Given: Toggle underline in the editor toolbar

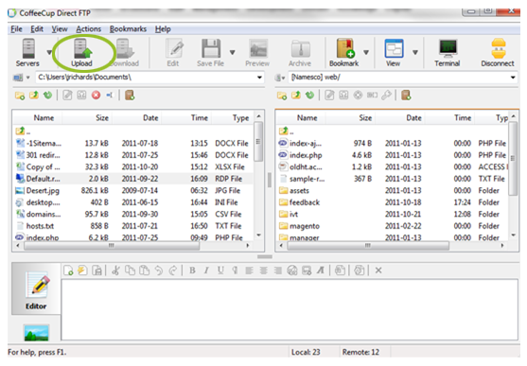Looking at the screenshot, I should pyautogui.click(x=220, y=270).
